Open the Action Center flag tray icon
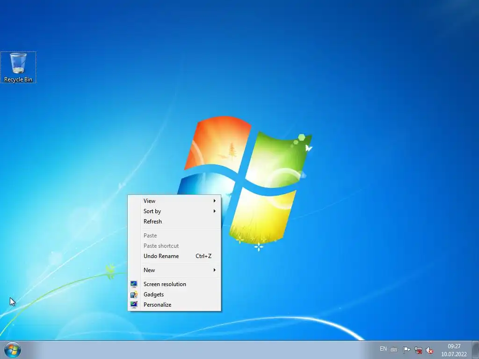 (406, 350)
